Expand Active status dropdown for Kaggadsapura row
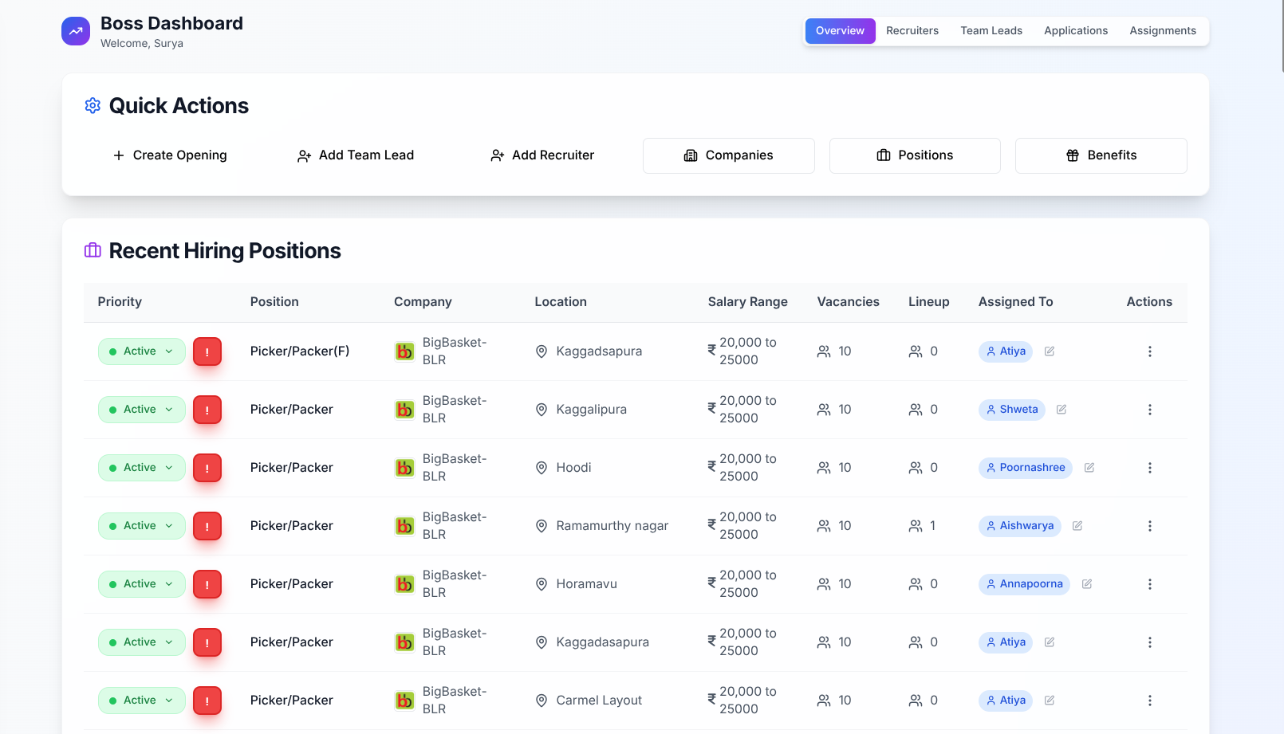The height and width of the screenshot is (734, 1284). coord(142,351)
